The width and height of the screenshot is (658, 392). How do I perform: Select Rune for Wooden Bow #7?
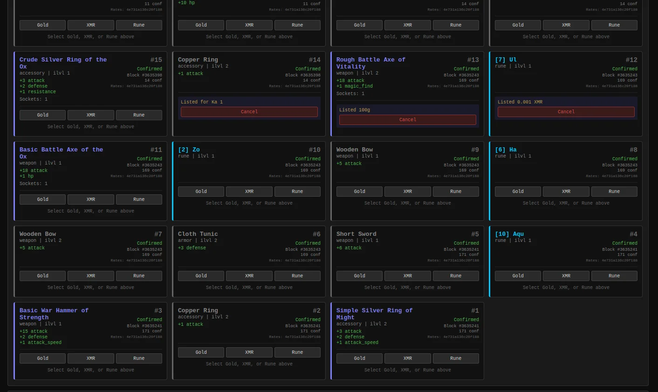[x=138, y=276]
